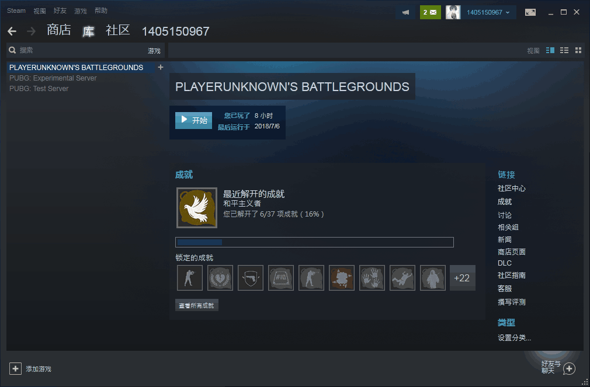Open the 商店页面 link

(511, 252)
